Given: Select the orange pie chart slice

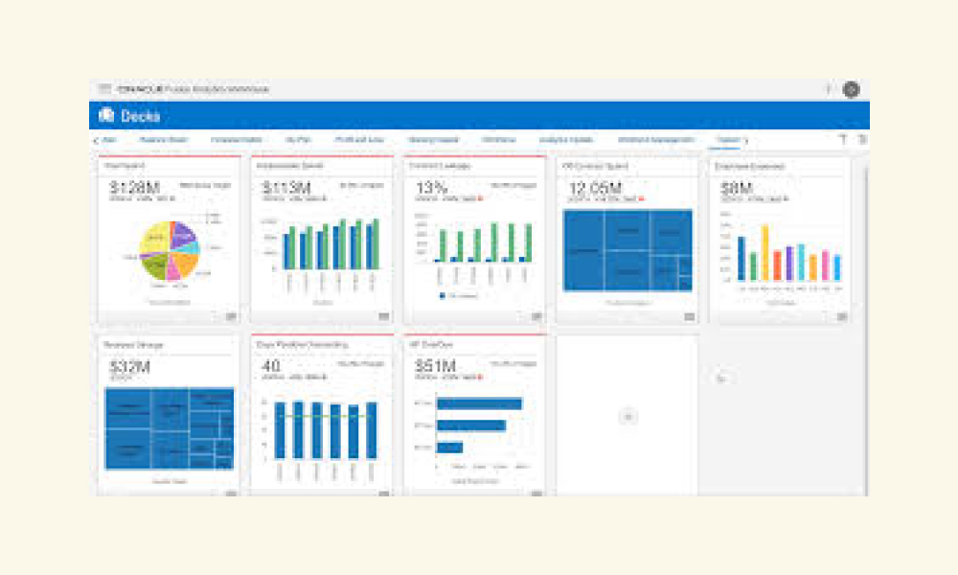Looking at the screenshot, I should tap(186, 264).
